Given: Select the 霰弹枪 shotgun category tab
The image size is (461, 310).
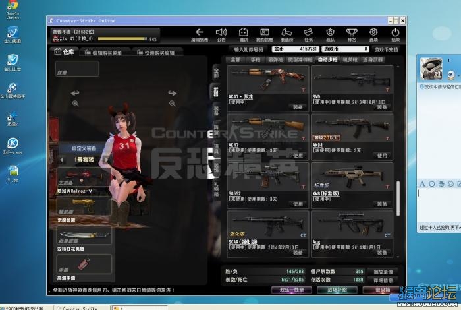Looking at the screenshot, I should 275,60.
